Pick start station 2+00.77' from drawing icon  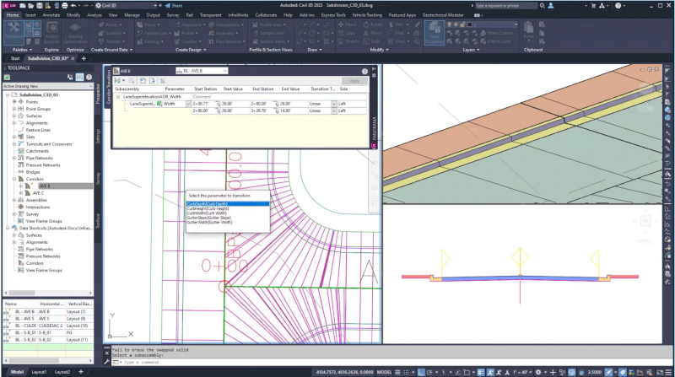tap(218, 104)
